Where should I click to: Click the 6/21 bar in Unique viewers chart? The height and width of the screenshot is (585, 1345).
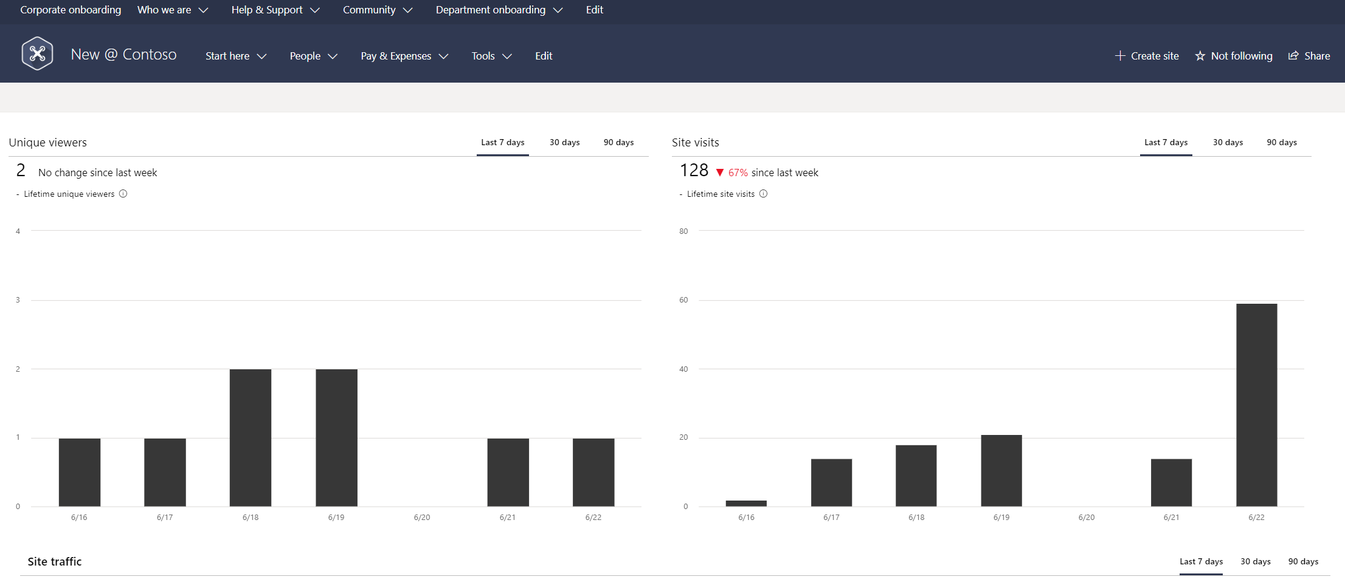[508, 472]
